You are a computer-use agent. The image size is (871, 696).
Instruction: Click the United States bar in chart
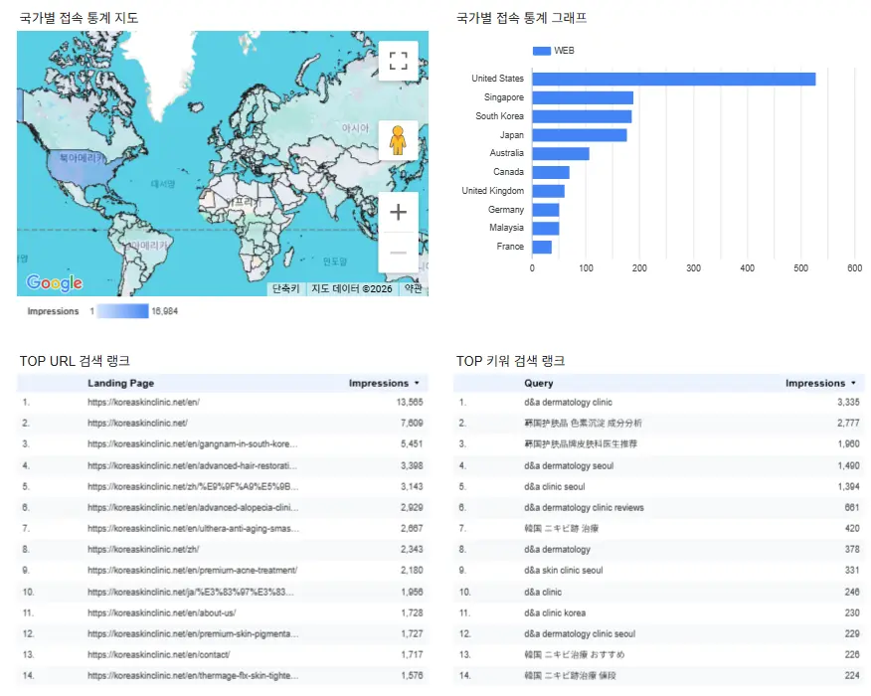tap(673, 79)
